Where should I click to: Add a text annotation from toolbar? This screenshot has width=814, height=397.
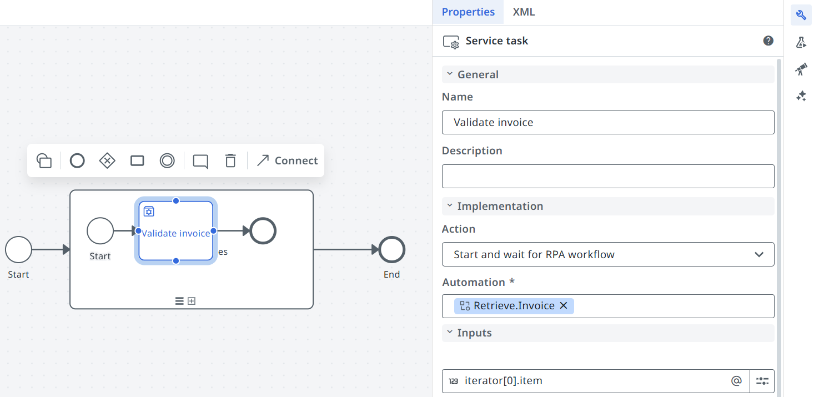[x=200, y=161]
